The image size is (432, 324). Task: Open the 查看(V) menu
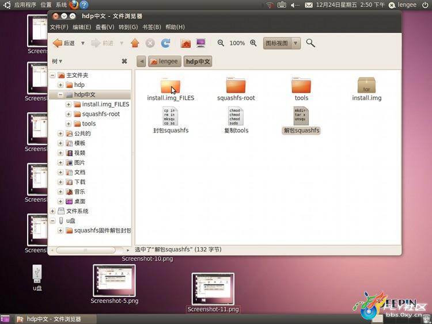click(105, 27)
